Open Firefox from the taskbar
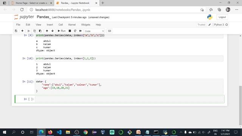The image size is (242, 136). 50,132
